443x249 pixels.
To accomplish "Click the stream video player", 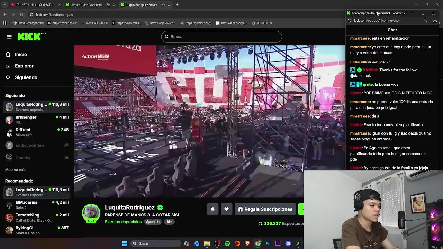I will coord(209,121).
